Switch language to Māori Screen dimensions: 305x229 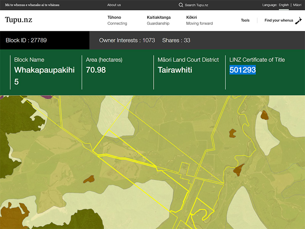pyautogui.click(x=297, y=5)
